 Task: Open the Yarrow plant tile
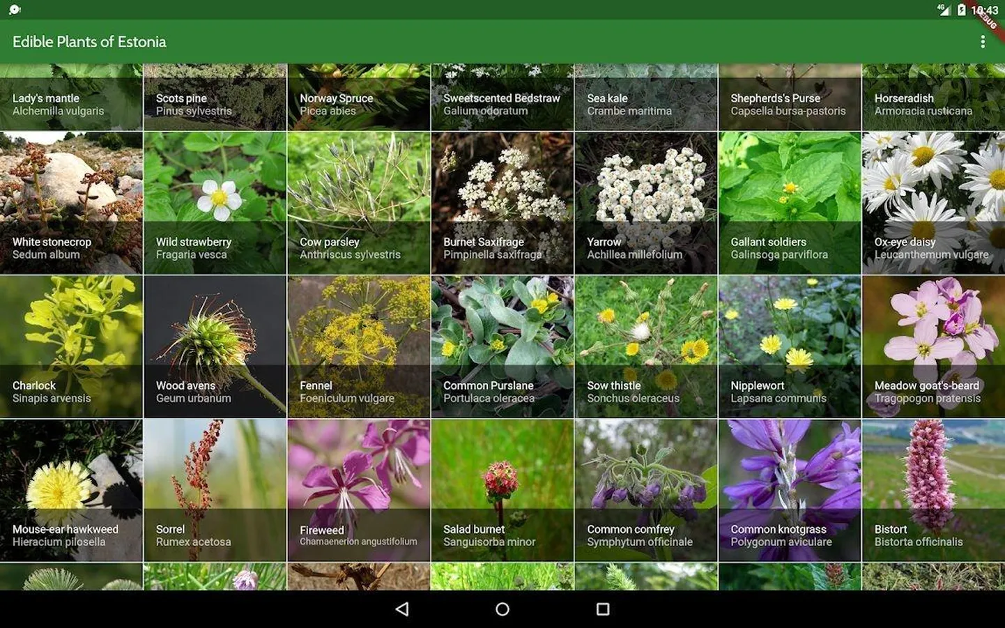[646, 203]
